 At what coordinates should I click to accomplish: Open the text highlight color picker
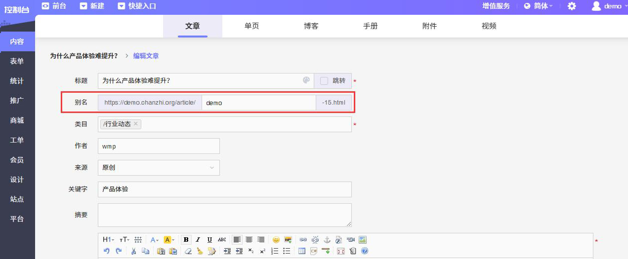click(169, 240)
